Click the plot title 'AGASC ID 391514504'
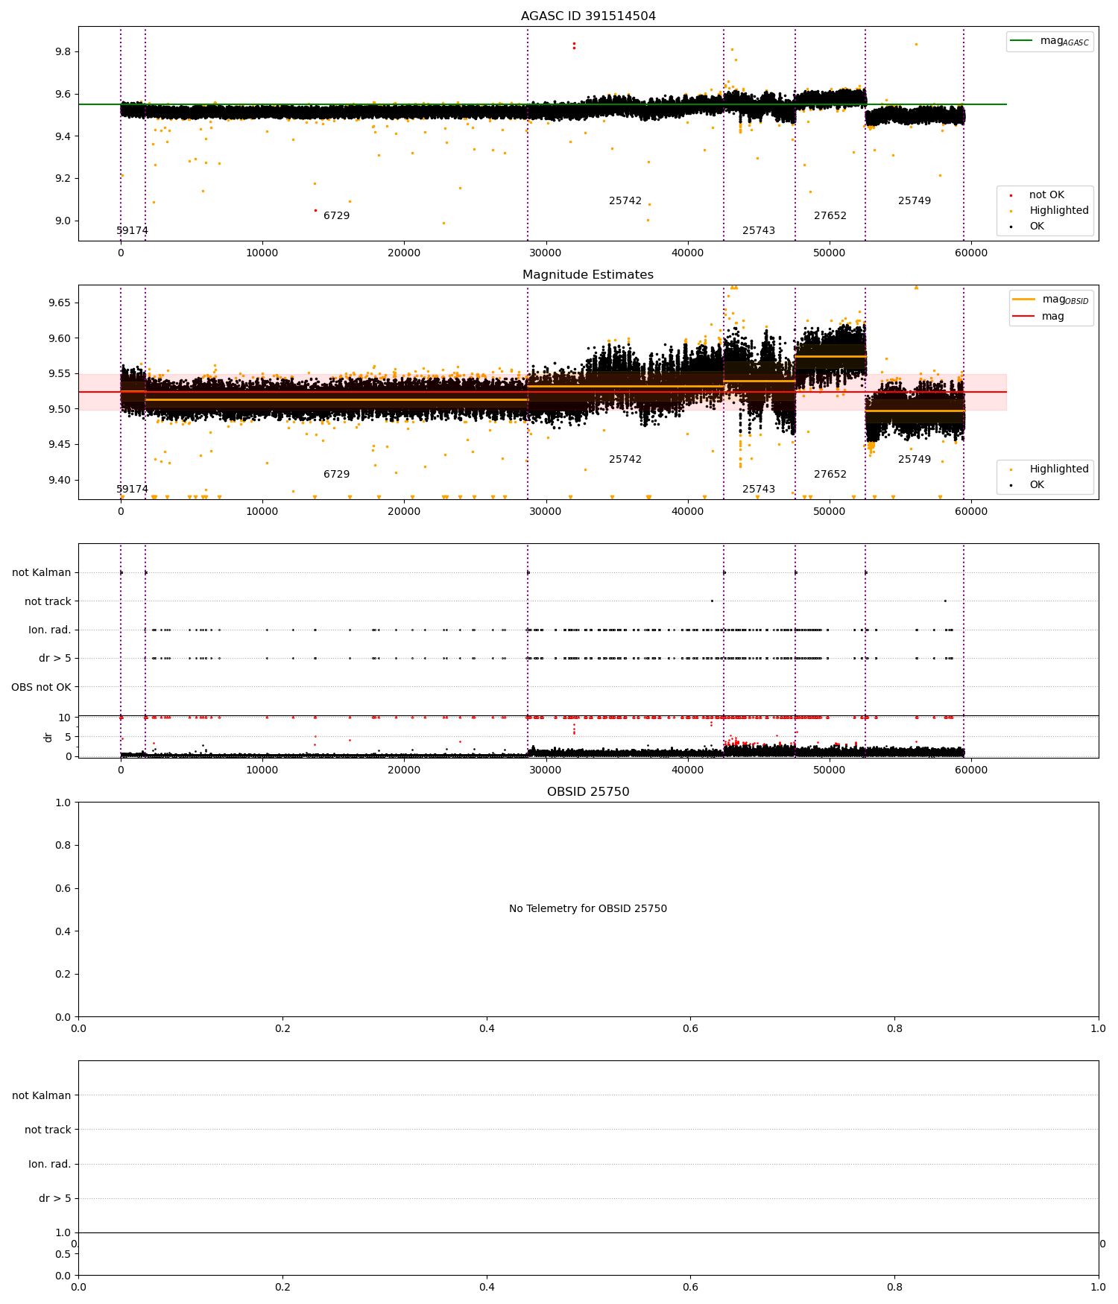Screen dimensions: 1118x1304 click(588, 16)
